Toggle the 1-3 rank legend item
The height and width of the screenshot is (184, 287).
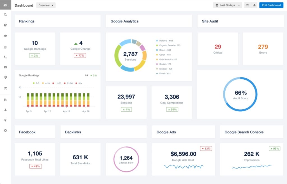click(36, 83)
